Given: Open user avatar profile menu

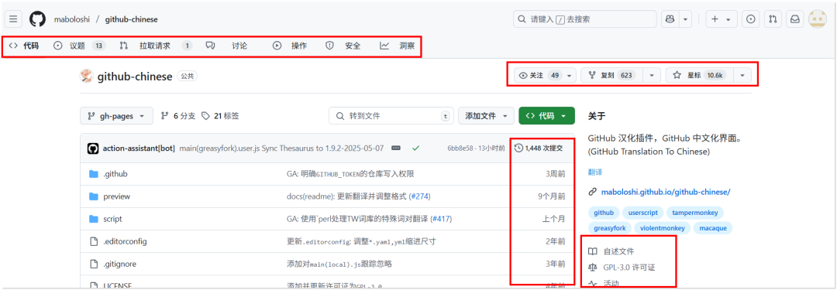Looking at the screenshot, I should (x=818, y=19).
